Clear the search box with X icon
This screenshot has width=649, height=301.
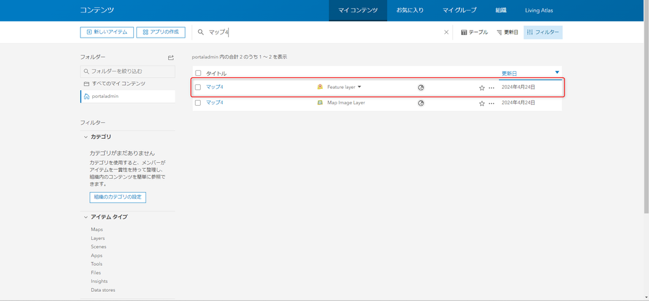coord(446,32)
